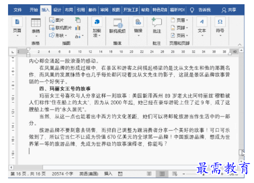The height and width of the screenshot is (183, 254).
Task: Click the lightbulb tell-me icon
Action: (x=192, y=10)
